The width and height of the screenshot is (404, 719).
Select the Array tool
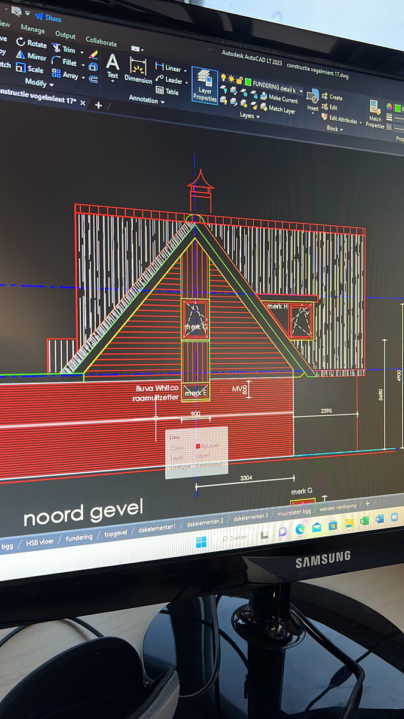(x=65, y=74)
